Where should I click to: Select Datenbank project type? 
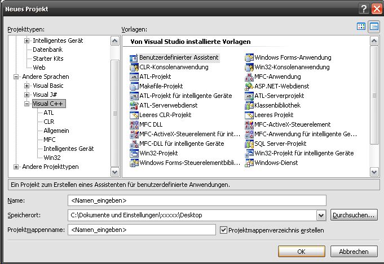pyautogui.click(x=48, y=50)
